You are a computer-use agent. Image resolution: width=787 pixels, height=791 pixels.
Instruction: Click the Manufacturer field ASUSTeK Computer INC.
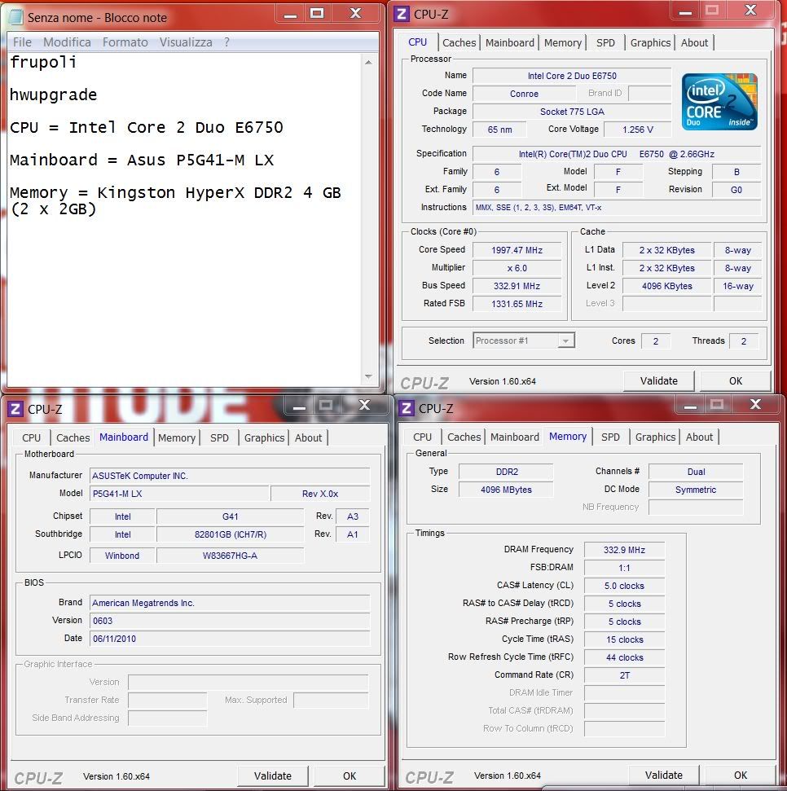(230, 476)
